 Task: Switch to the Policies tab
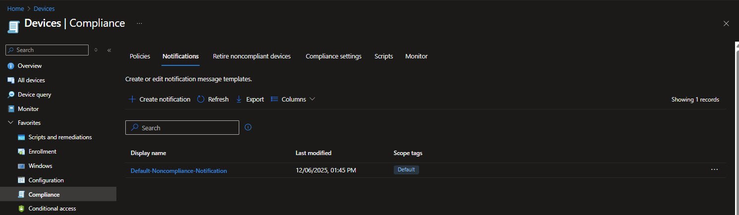140,56
